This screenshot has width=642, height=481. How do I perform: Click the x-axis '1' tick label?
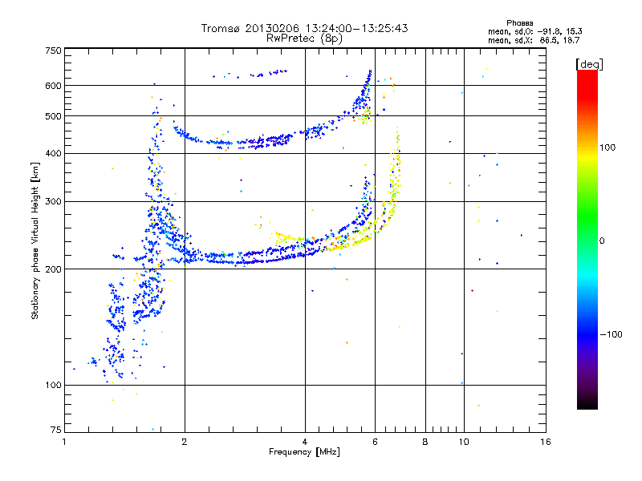click(x=64, y=442)
